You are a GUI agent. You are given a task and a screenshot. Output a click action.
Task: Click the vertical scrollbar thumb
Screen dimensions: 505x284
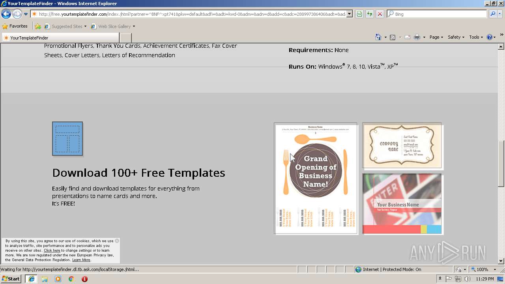501,163
